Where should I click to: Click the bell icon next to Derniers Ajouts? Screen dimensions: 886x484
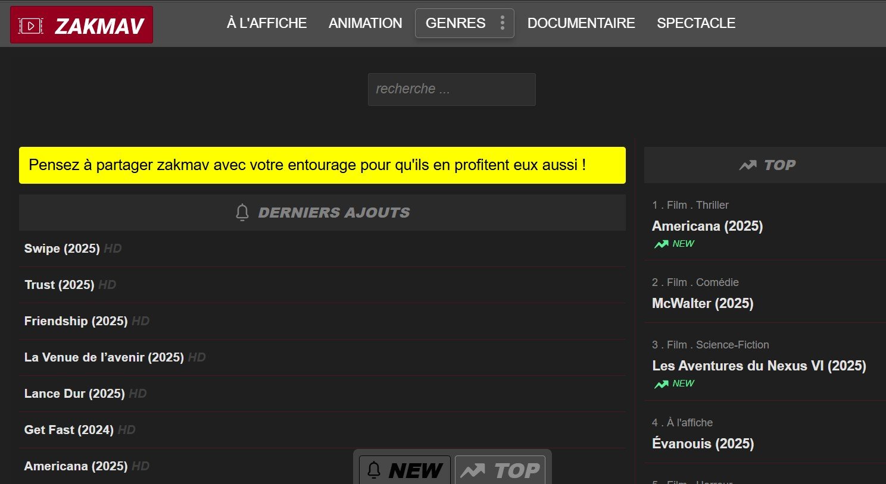[x=242, y=213]
